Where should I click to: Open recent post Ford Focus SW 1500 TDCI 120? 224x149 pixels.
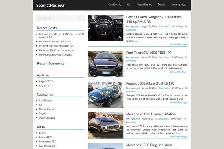point(55,42)
